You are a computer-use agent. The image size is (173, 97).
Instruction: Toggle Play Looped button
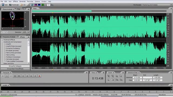point(19,76)
